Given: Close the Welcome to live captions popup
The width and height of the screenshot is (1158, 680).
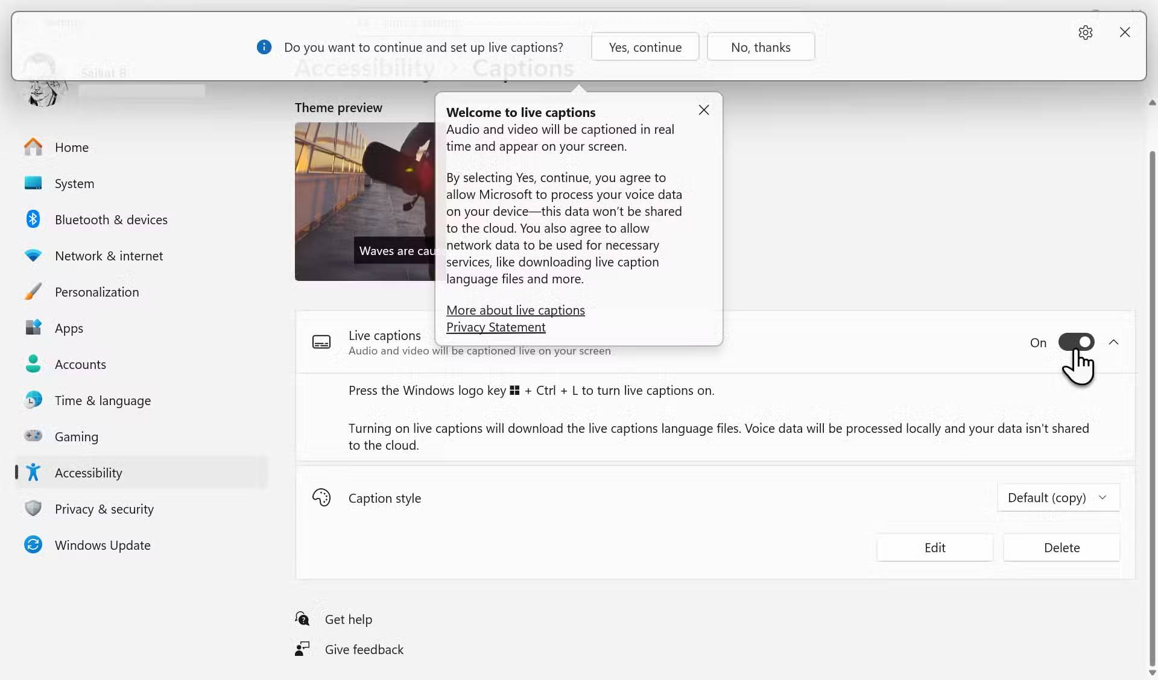Looking at the screenshot, I should click(x=703, y=110).
